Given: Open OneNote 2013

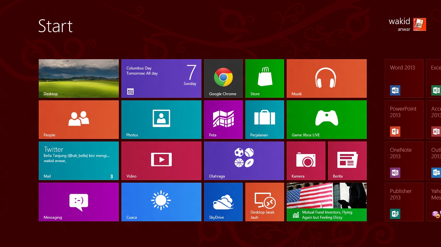Looking at the screenshot, I should (404, 160).
